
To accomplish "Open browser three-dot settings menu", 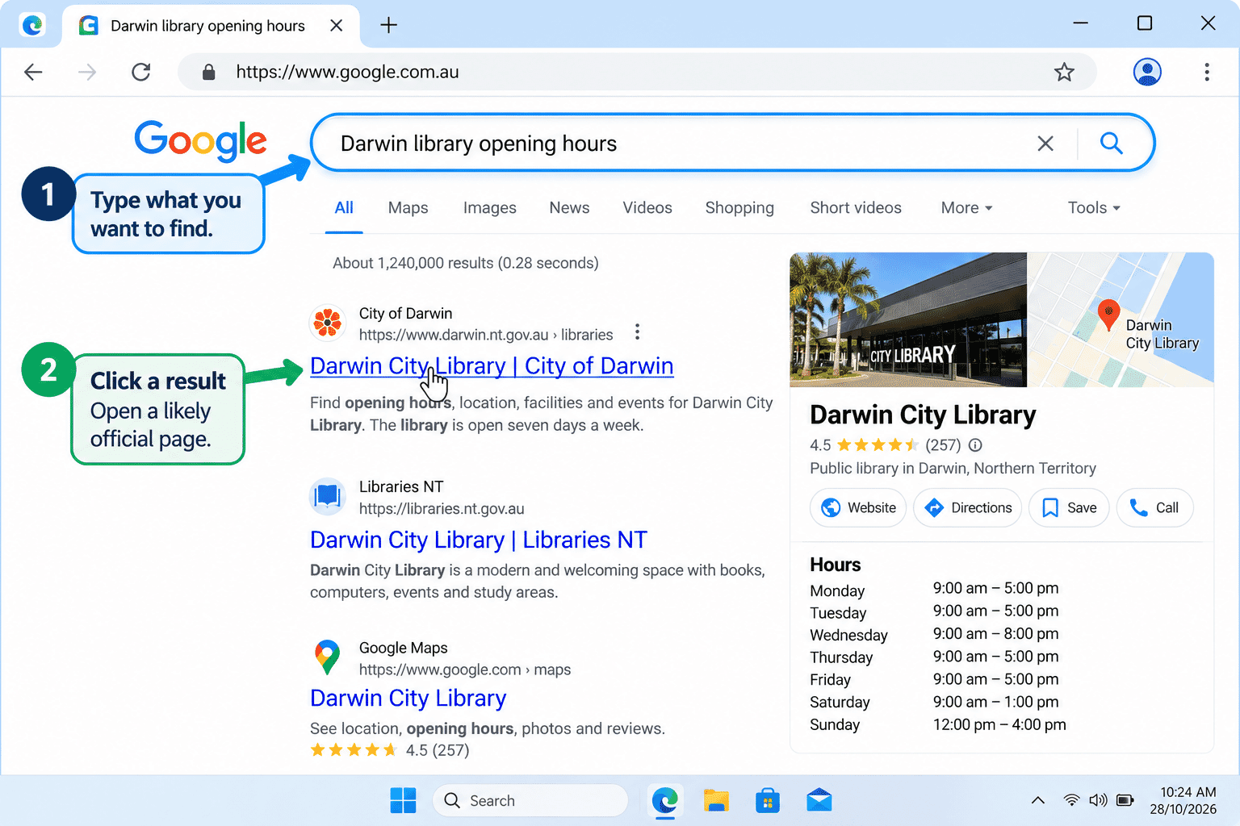I will pyautogui.click(x=1207, y=72).
